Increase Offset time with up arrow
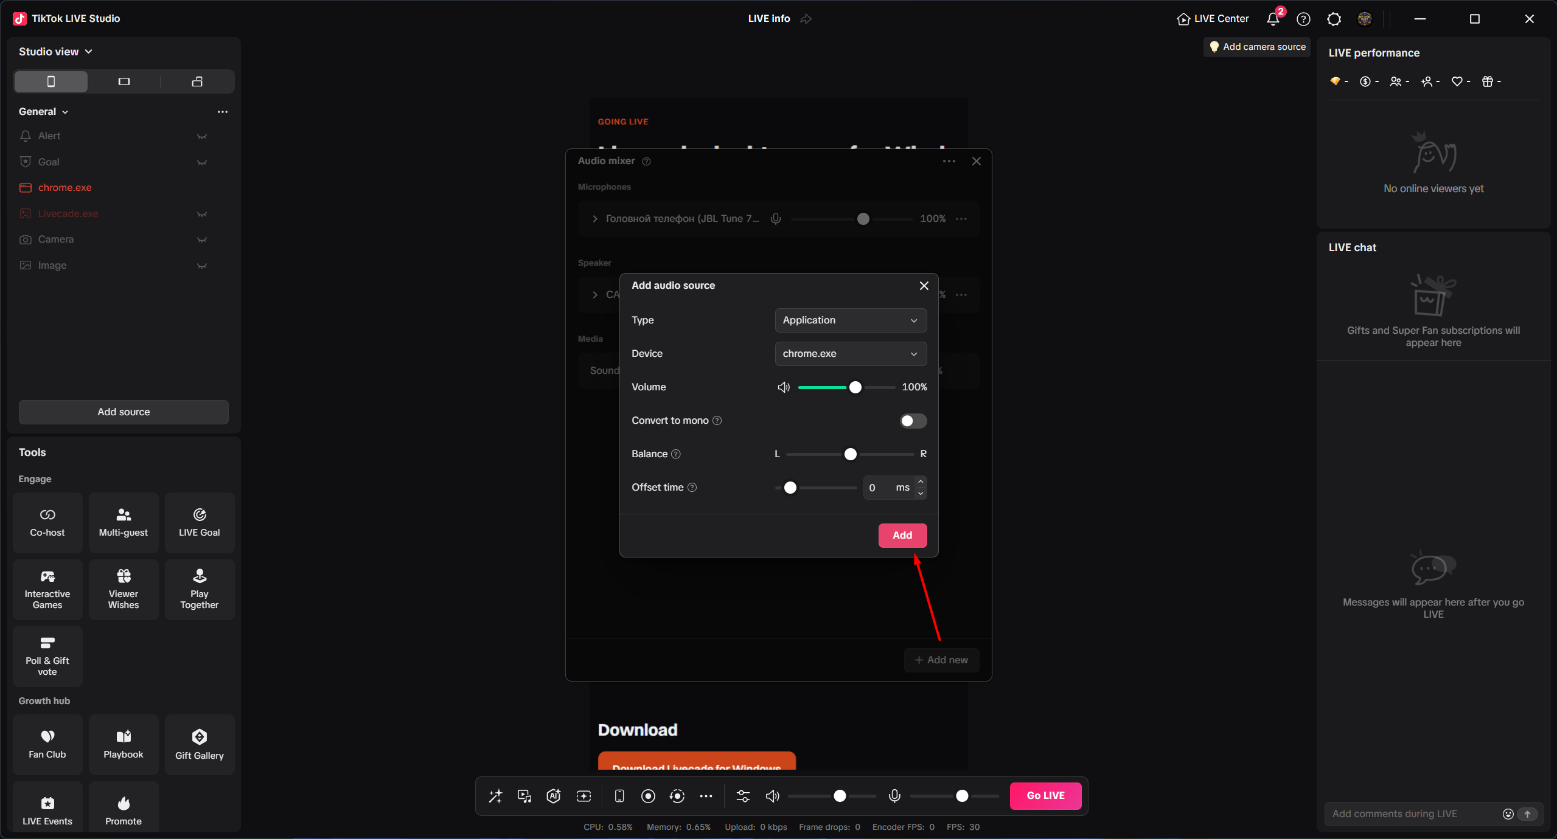Screen dimensions: 1557x839 pyautogui.click(x=921, y=482)
